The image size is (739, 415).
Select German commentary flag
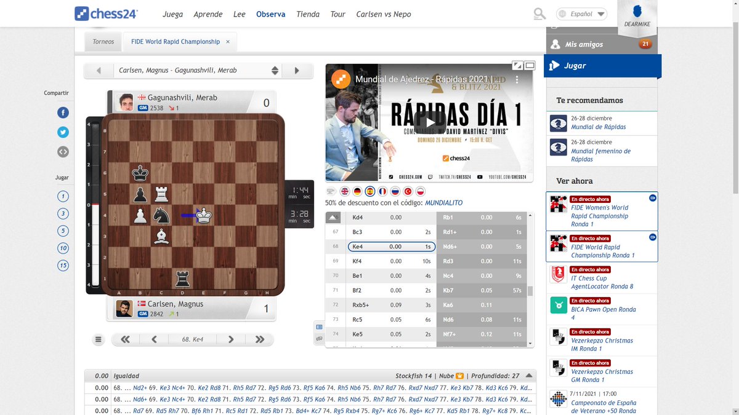click(357, 191)
